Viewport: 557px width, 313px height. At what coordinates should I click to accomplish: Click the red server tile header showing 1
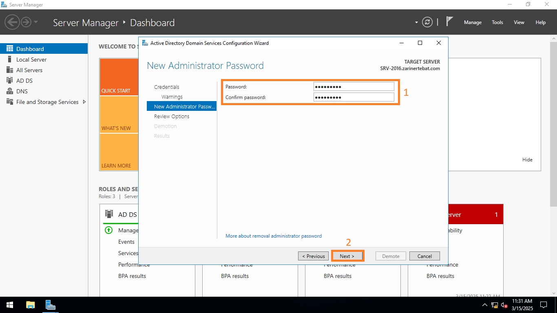click(x=475, y=214)
